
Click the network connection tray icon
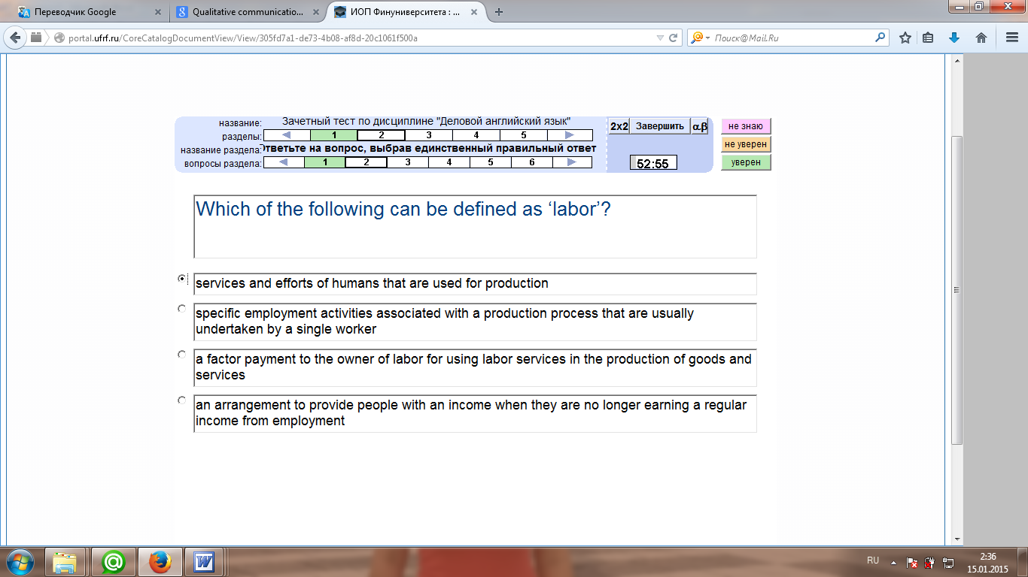click(x=948, y=562)
